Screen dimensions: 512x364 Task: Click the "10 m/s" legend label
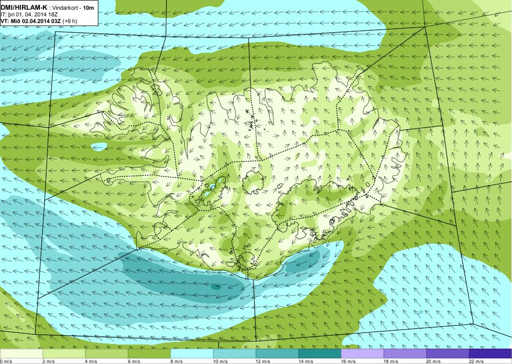pyautogui.click(x=220, y=361)
